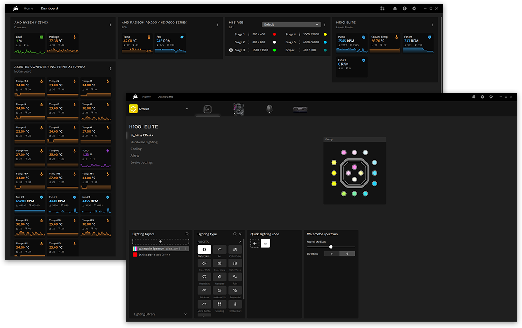522x328 pixels.
Task: Open the H100i cooler device icon
Action: point(207,109)
